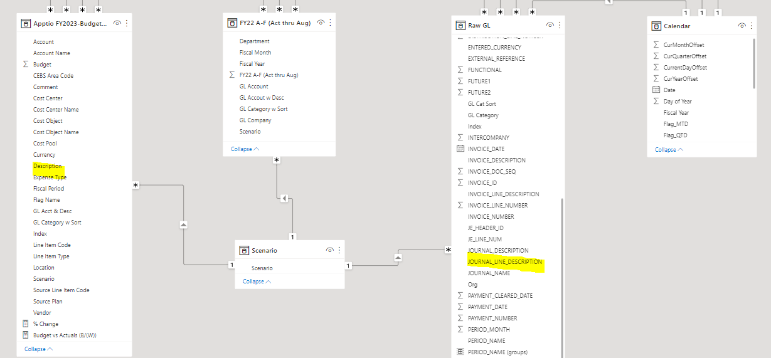
Task: Select Source Line Item Code field
Action: point(61,290)
